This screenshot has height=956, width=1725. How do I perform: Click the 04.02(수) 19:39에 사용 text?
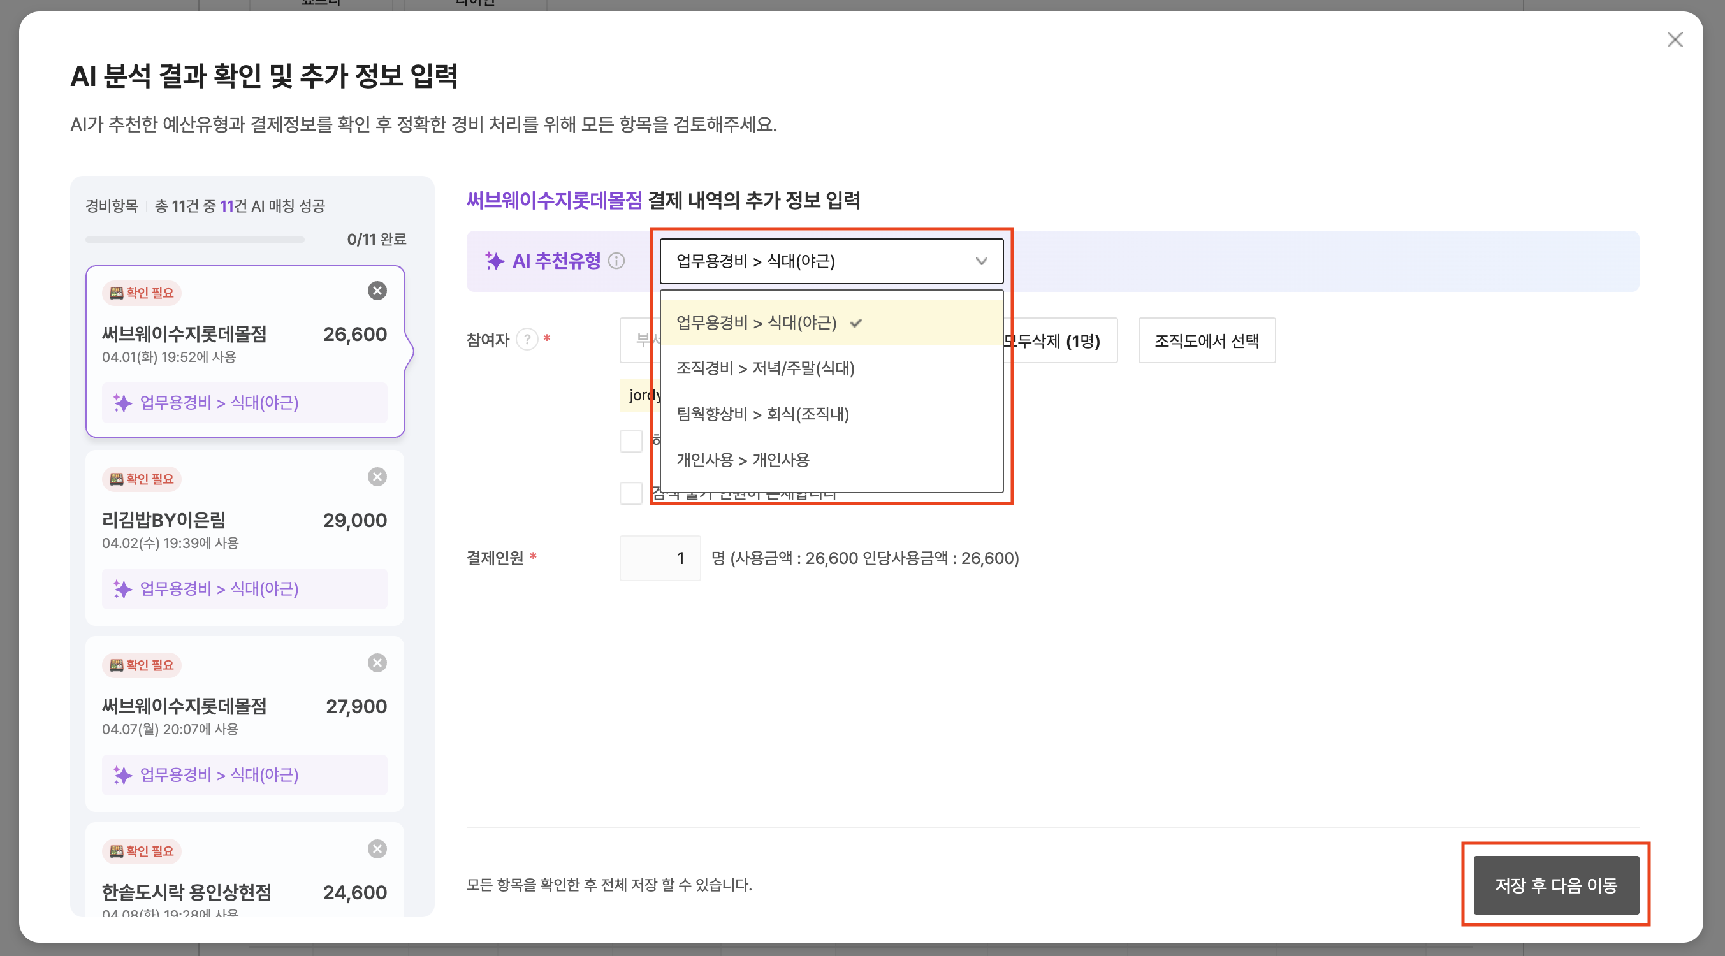170,543
